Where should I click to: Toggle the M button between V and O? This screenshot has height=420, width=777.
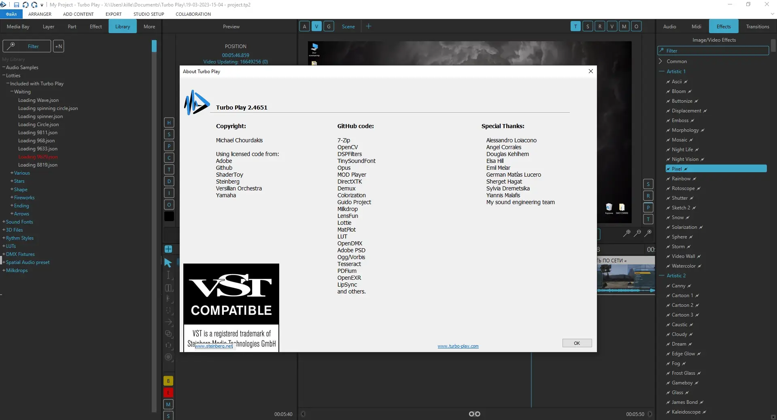(x=624, y=26)
